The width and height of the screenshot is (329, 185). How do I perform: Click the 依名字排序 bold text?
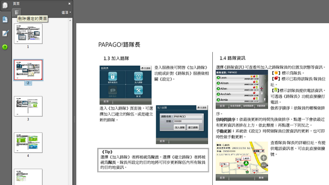coord(280,108)
